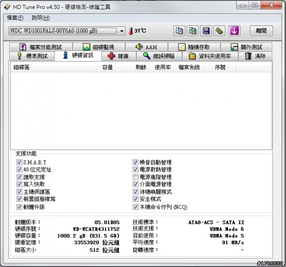Toggle the 韌體升級 checkbox
286x267 pixels.
click(x=19, y=207)
